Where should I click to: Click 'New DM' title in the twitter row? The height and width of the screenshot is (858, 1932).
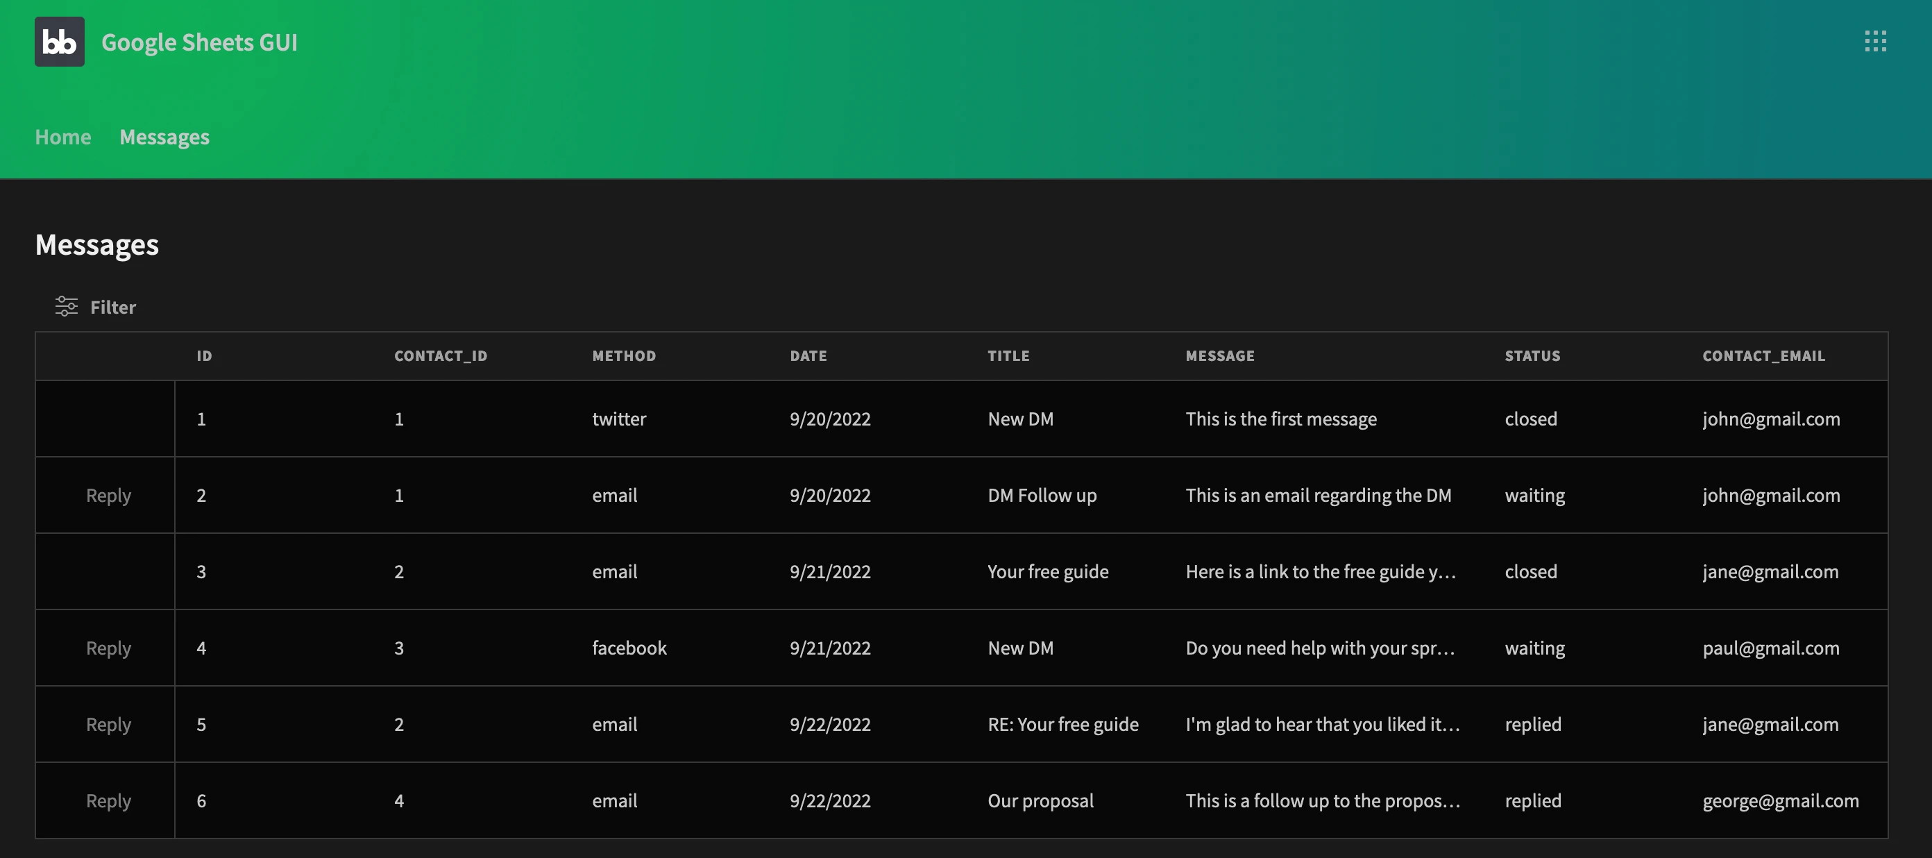coord(1020,419)
